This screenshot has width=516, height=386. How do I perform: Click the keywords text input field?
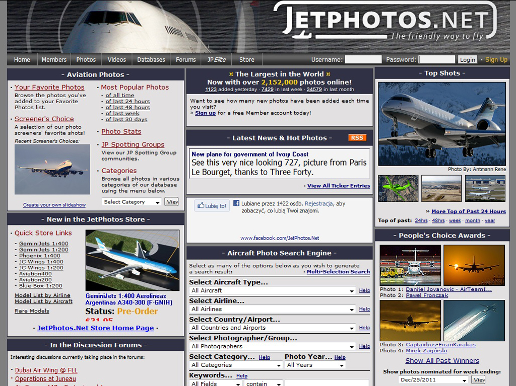[x=327, y=383]
